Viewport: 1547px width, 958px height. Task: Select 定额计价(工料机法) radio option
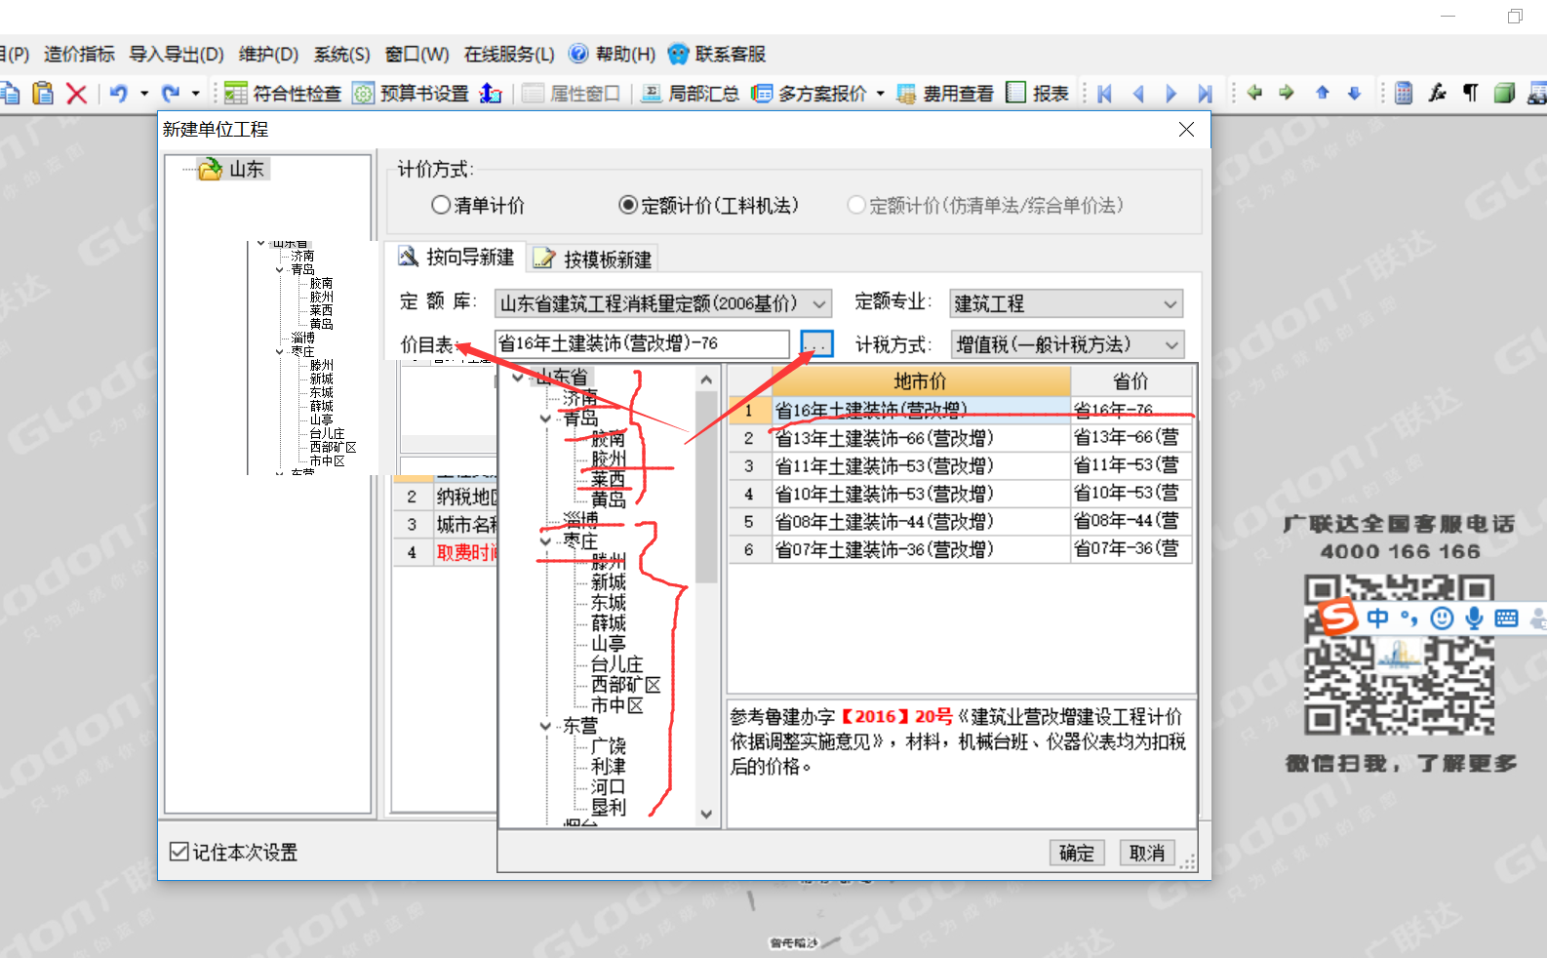point(628,205)
